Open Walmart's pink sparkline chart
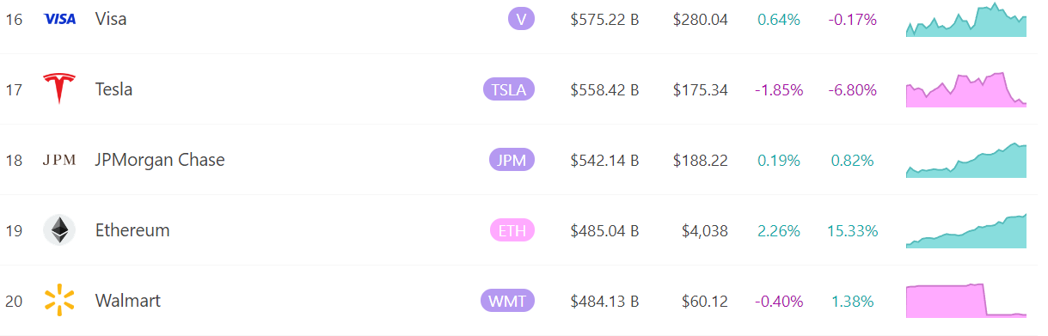The height and width of the screenshot is (336, 1048). (x=966, y=301)
